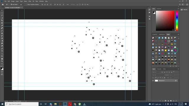Open the Edit Toolbar three-dots button
This screenshot has height=106, width=189.
coord(2,64)
